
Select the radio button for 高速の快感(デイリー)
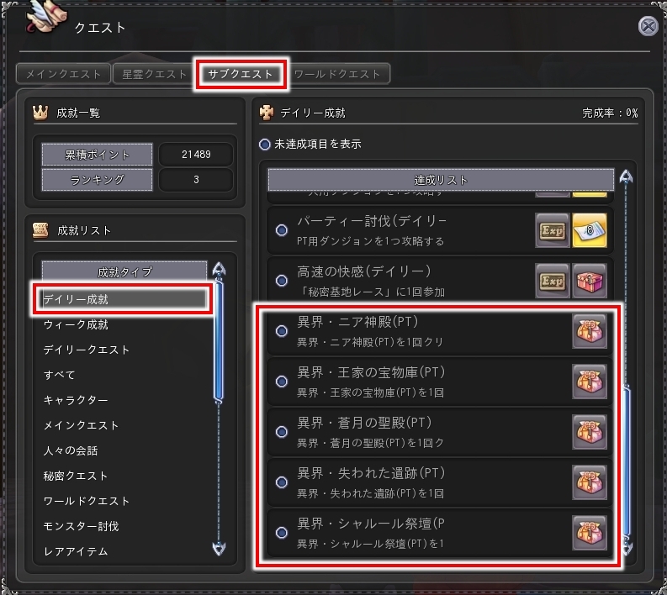pyautogui.click(x=282, y=281)
